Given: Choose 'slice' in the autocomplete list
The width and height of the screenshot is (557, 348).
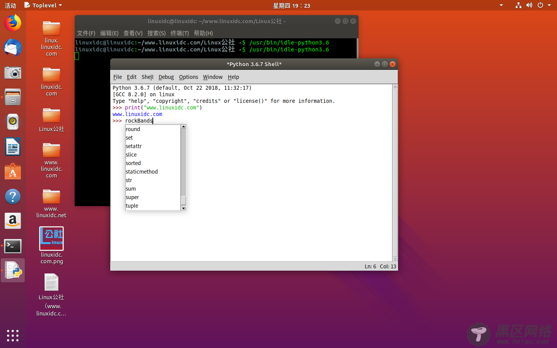Looking at the screenshot, I should [x=153, y=155].
